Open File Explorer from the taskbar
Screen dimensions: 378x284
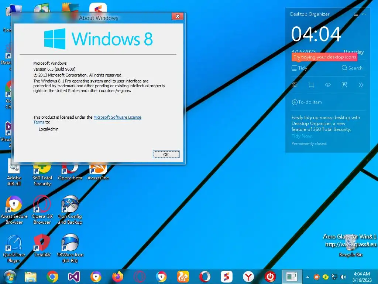coord(31,277)
